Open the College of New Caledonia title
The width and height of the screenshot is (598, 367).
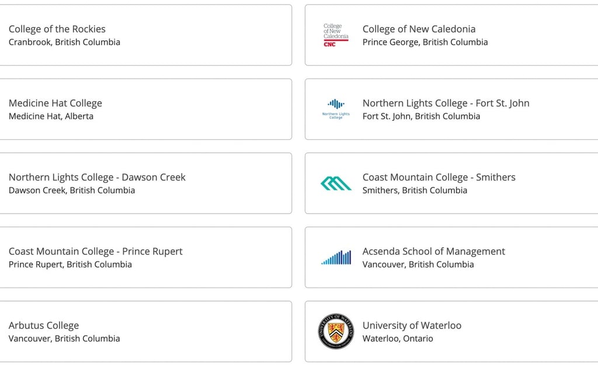(x=419, y=29)
